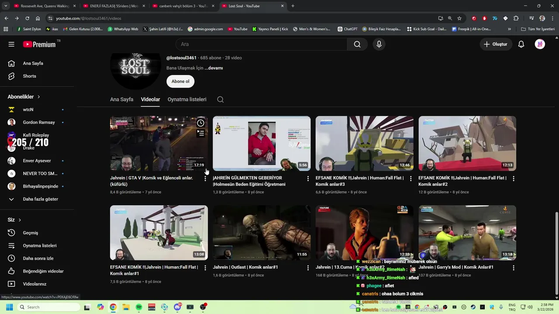Activate voice search microphone
Screen dimensions: 559x314
tap(379, 44)
